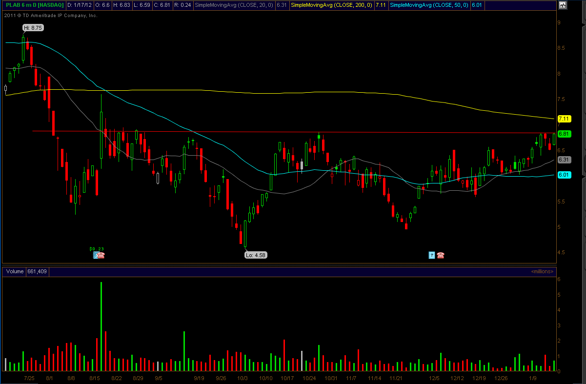The height and width of the screenshot is (384, 586).
Task: Click the gray 6.31 bubble on the price axis
Action: pyautogui.click(x=565, y=160)
